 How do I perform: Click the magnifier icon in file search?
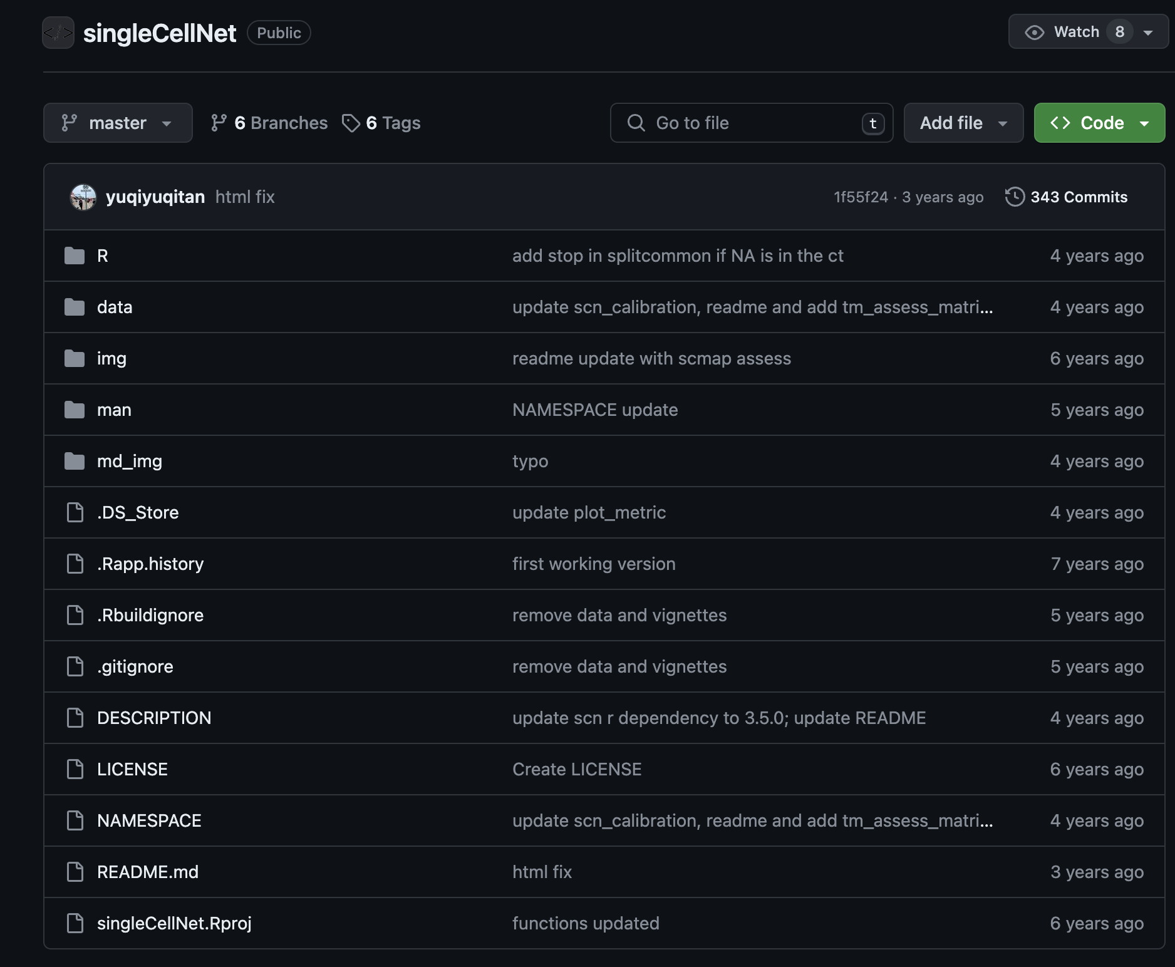click(636, 123)
